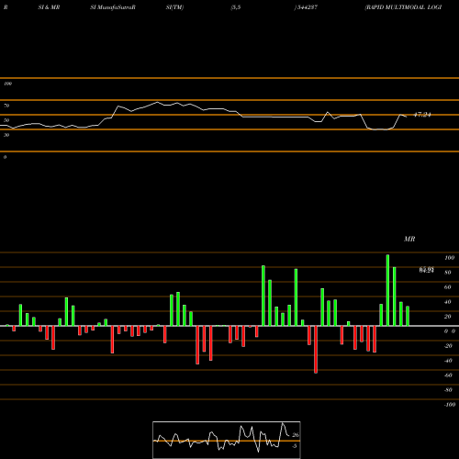
Task: Click the RSI axis label 50
Action: point(6,120)
